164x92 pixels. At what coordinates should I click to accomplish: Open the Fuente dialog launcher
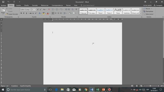pyautogui.click(x=50, y=17)
